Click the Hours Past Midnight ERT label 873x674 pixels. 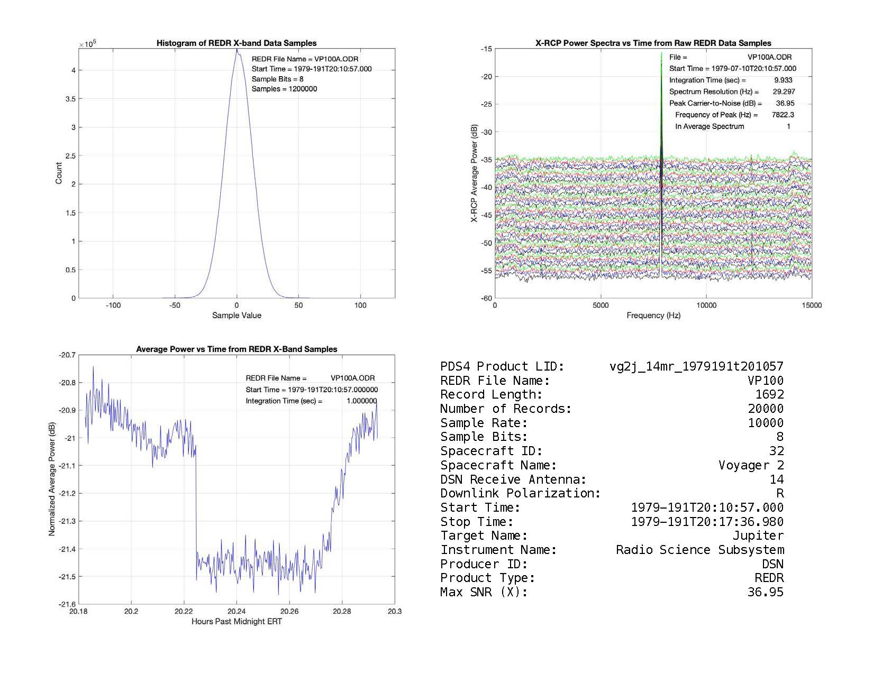click(x=237, y=622)
